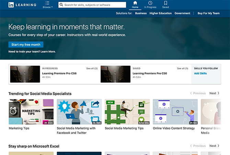Click Next in Stay sharp on Excel

click(214, 146)
